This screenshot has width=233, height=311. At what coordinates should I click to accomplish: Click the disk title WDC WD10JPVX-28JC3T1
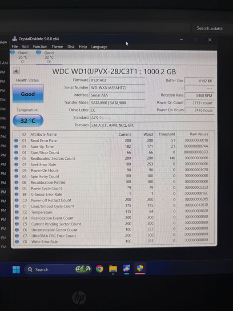[x=95, y=72]
